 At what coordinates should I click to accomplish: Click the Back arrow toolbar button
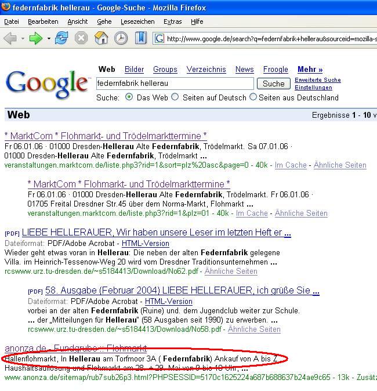(x=10, y=39)
